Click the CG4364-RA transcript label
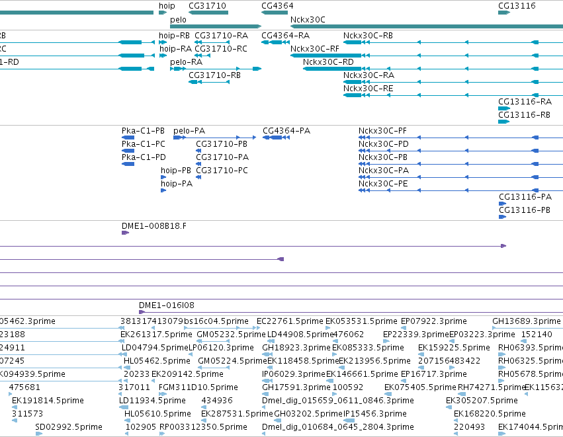Image resolution: width=563 pixels, height=437 pixels. pyautogui.click(x=285, y=36)
